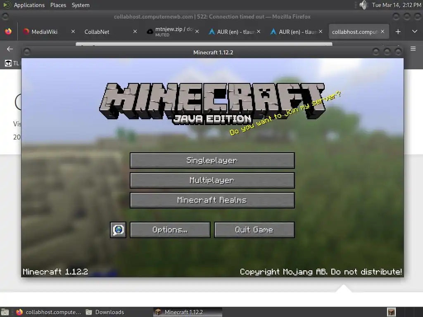Click the show desktop icon in taskbar

point(5,312)
